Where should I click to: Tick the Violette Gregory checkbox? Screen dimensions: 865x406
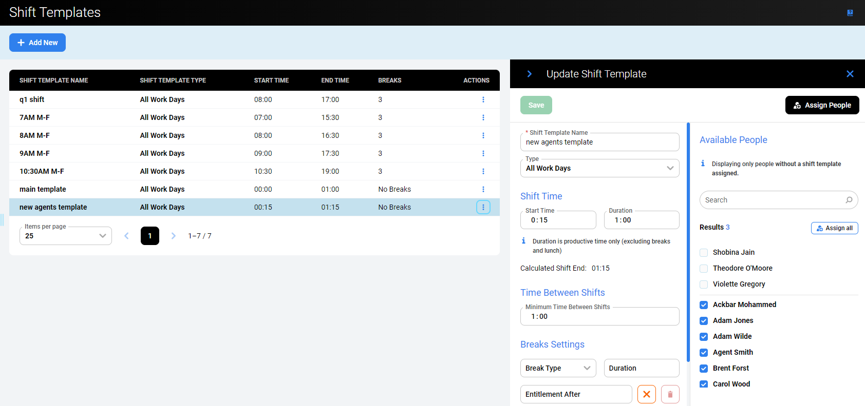point(704,284)
